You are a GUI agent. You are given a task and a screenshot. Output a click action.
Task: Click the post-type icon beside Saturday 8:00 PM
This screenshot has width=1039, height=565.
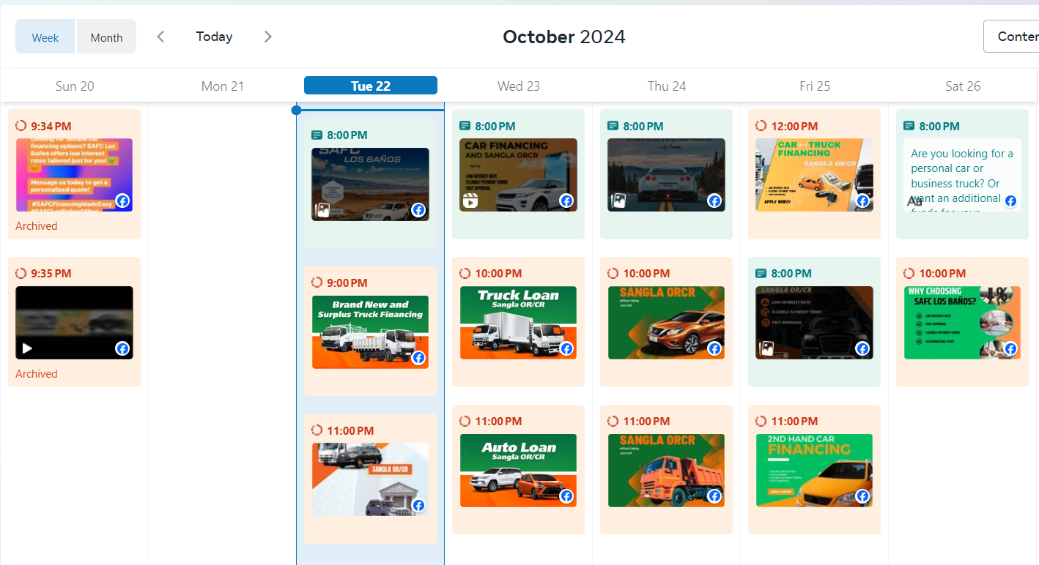coord(909,126)
